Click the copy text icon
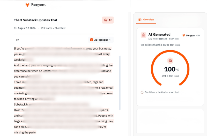This screenshot has width=207, height=136. (x=17, y=40)
